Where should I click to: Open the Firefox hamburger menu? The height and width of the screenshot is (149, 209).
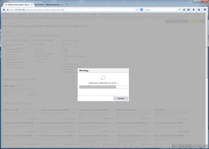pyautogui.click(x=205, y=10)
